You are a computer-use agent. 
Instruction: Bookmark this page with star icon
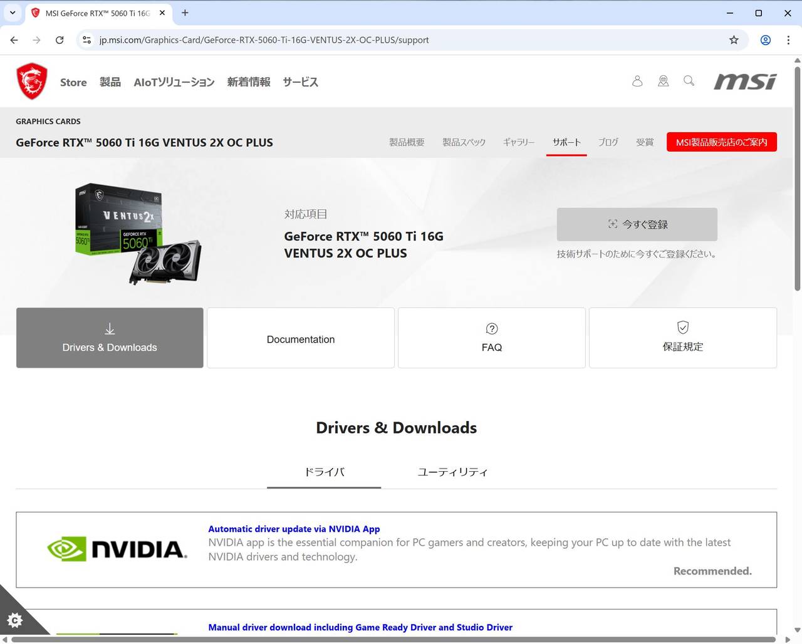point(734,40)
